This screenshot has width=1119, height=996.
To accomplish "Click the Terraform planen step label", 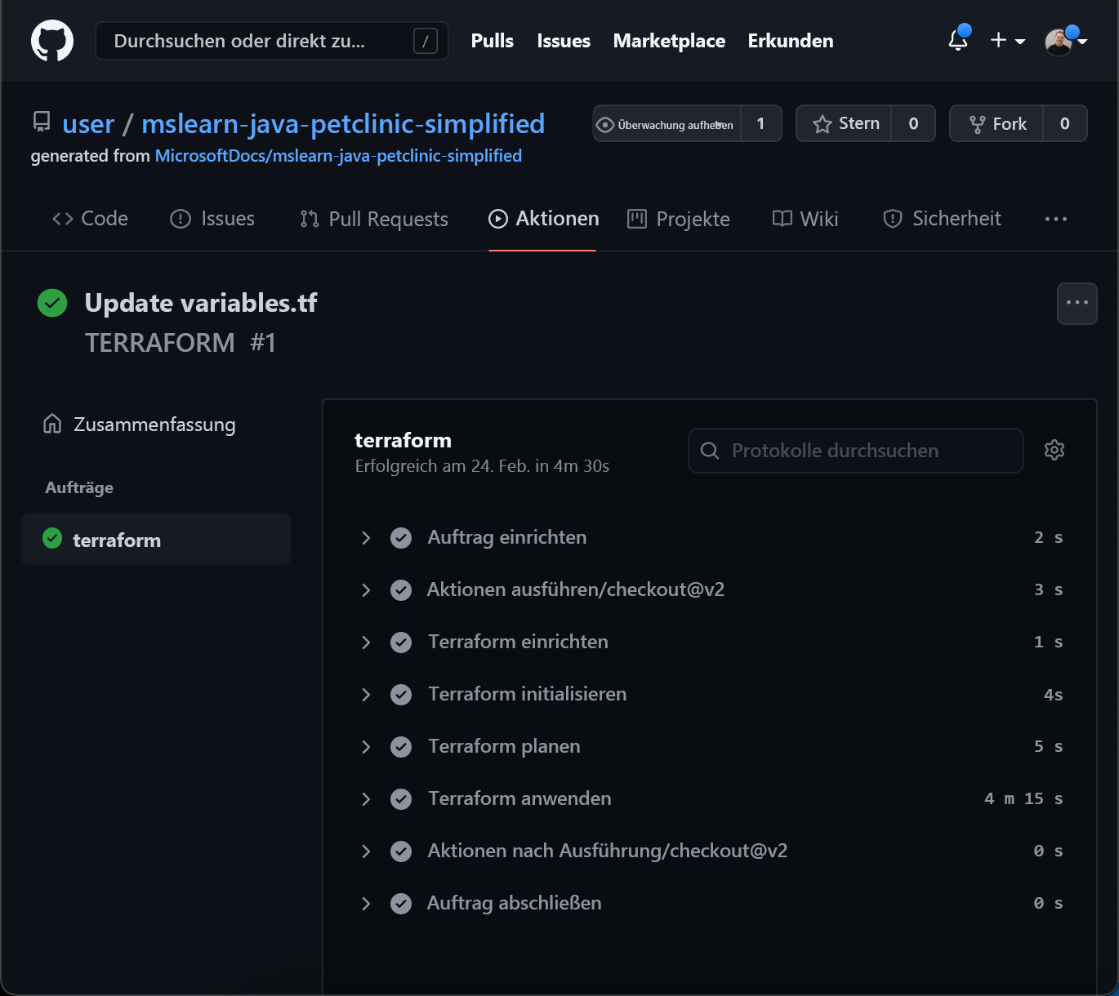I will coord(504,746).
